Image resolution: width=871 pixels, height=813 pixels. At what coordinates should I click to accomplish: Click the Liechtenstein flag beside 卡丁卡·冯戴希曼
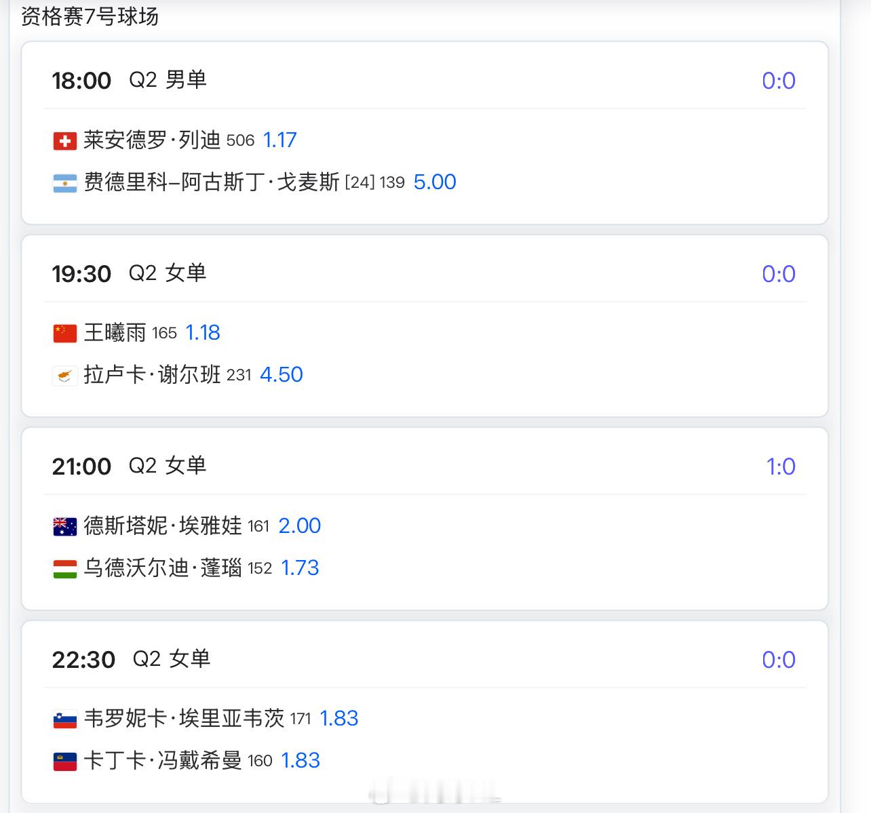click(64, 761)
